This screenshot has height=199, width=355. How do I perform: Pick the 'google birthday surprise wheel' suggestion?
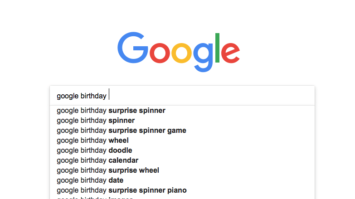(182, 170)
